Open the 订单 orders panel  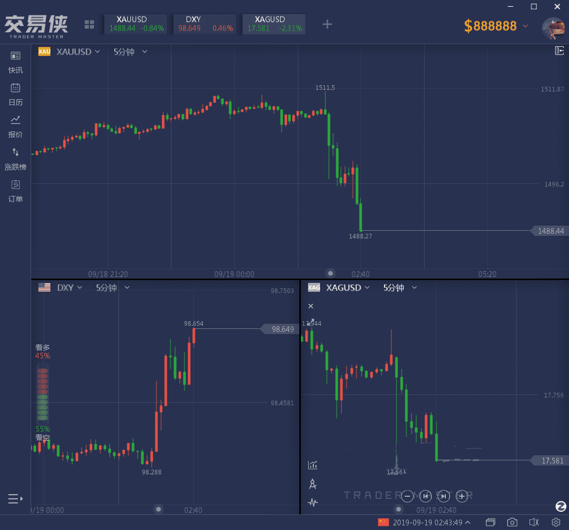click(x=16, y=190)
